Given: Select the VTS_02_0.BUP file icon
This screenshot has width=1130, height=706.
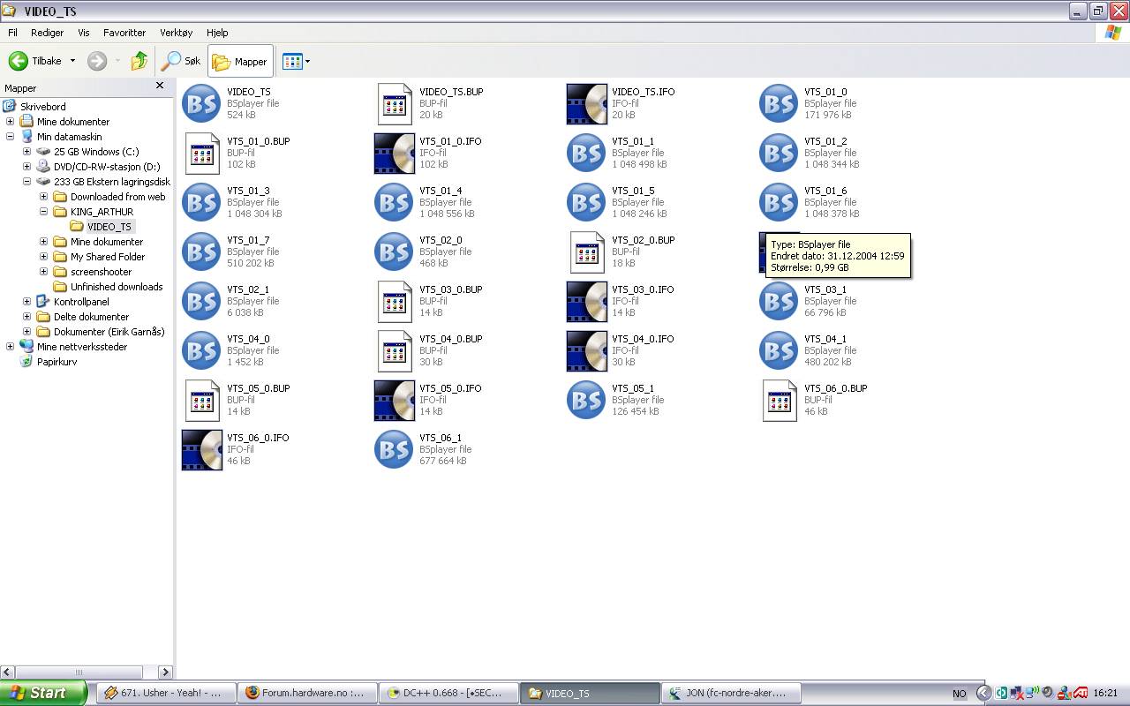Looking at the screenshot, I should (586, 252).
